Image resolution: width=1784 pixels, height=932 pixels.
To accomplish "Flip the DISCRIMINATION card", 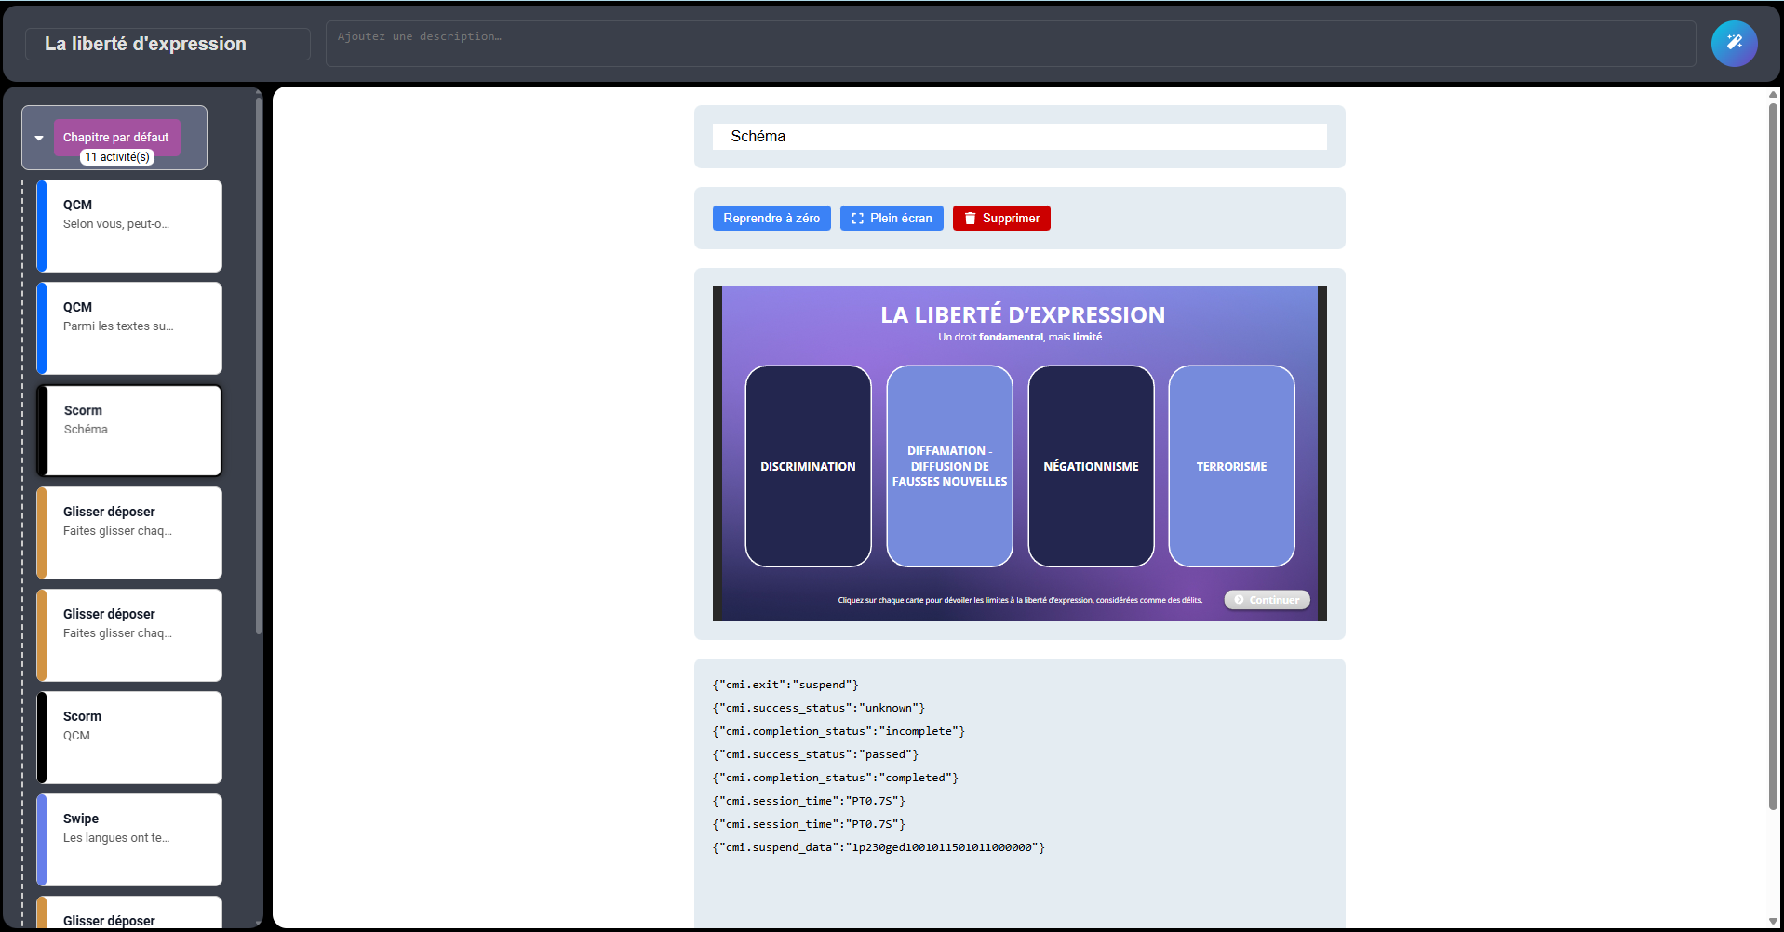I will click(808, 466).
